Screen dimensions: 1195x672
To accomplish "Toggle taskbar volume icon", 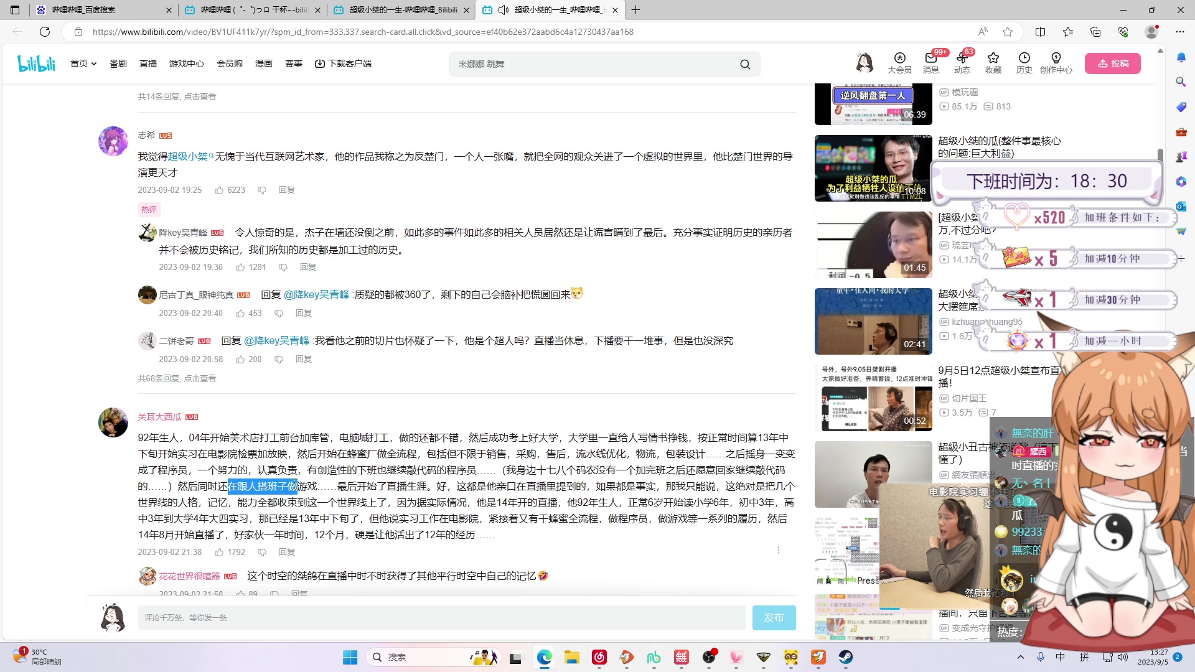I will pos(1123,657).
